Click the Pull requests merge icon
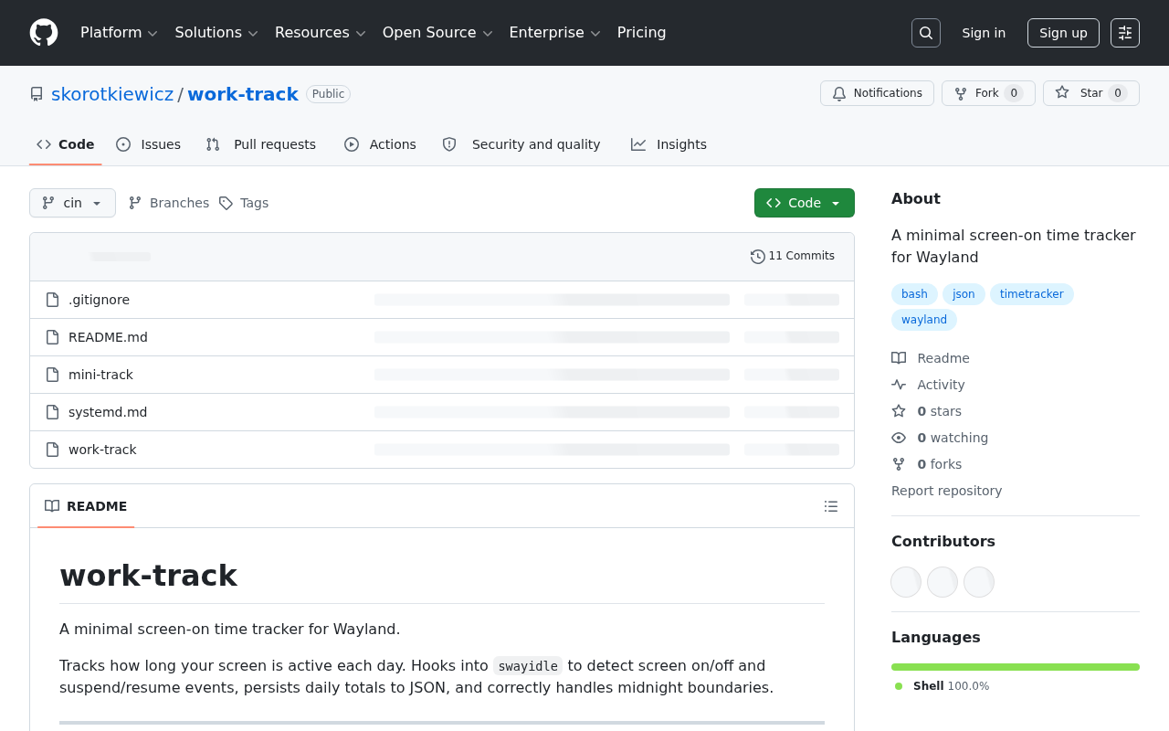The width and height of the screenshot is (1169, 731). click(x=213, y=144)
